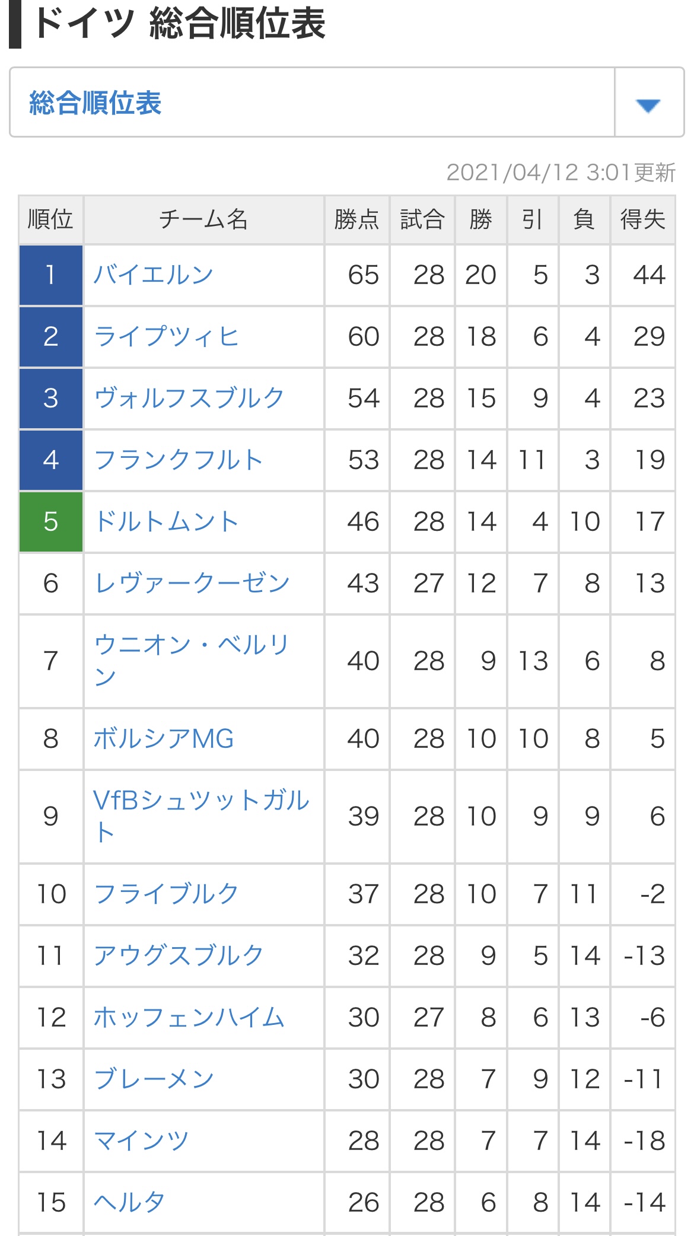The image size is (694, 1236).
Task: Open the ライプツィヒ team link
Action: (x=166, y=336)
